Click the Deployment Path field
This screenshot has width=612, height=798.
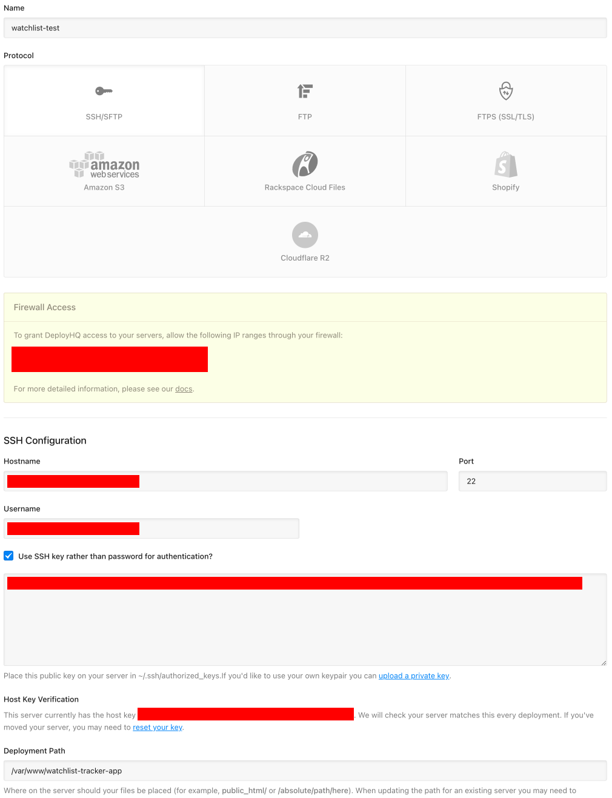(305, 771)
